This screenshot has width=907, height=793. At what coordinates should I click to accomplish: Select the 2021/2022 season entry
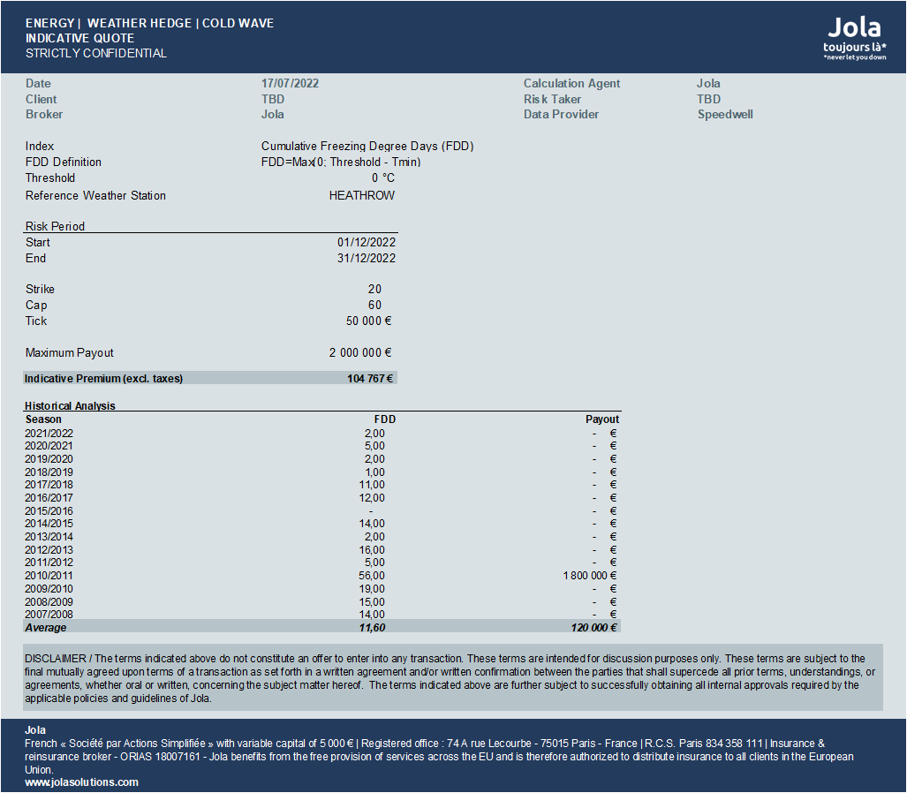pyautogui.click(x=49, y=434)
